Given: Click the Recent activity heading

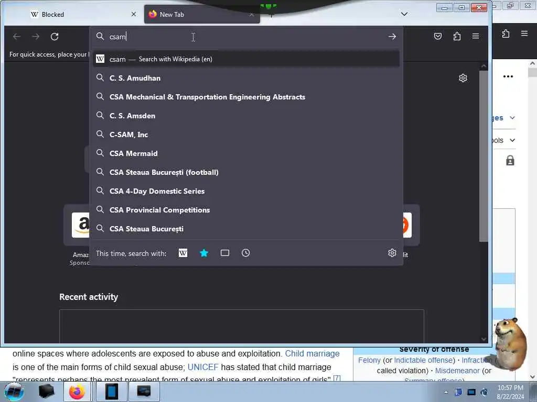Looking at the screenshot, I should (x=89, y=297).
